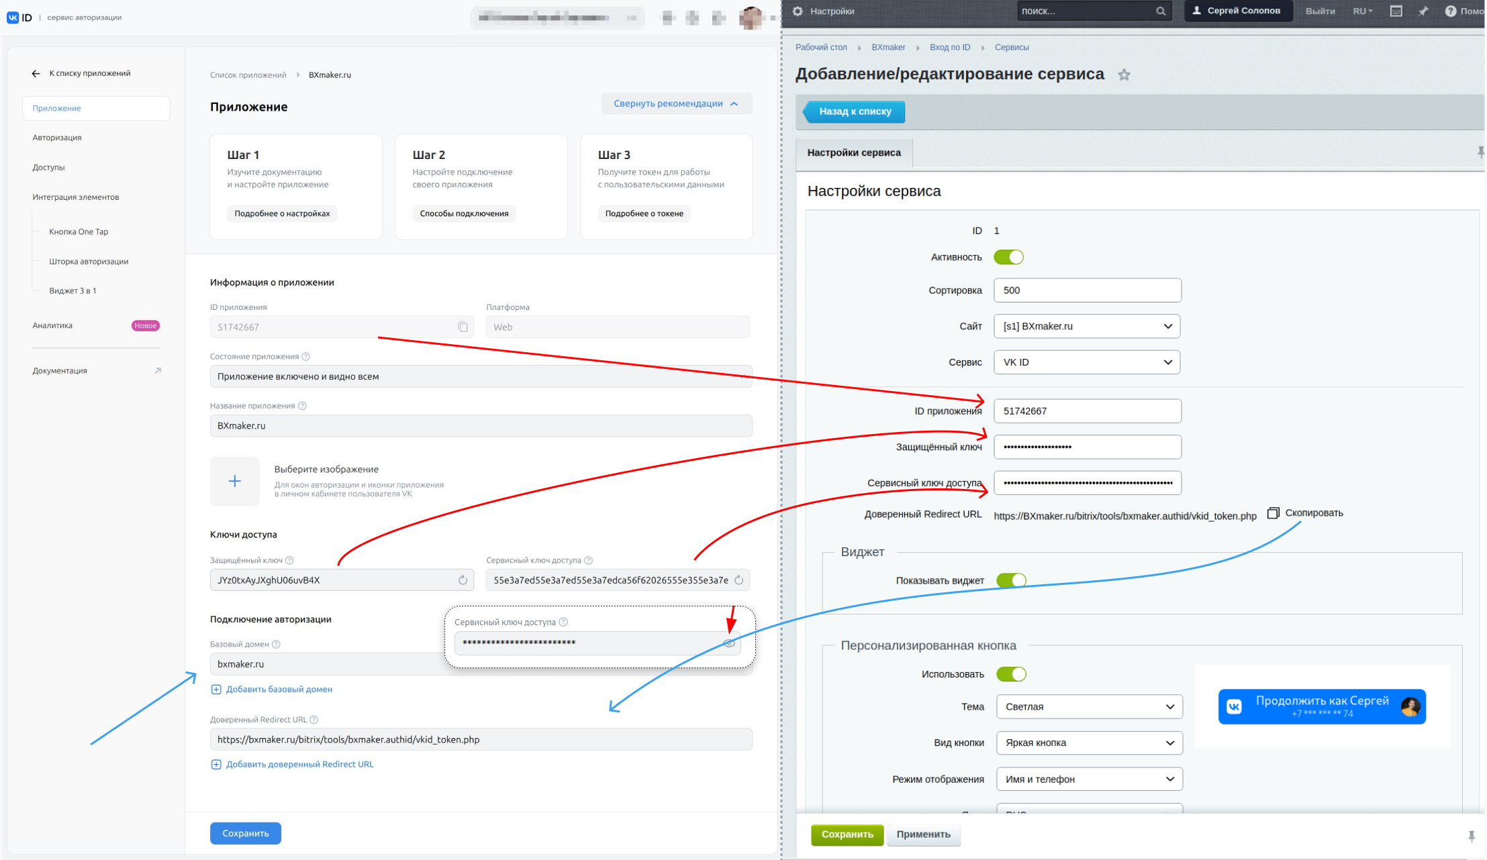Open help for application name

[302, 406]
